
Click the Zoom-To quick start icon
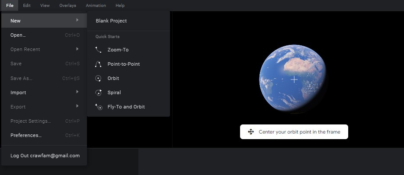(x=98, y=50)
